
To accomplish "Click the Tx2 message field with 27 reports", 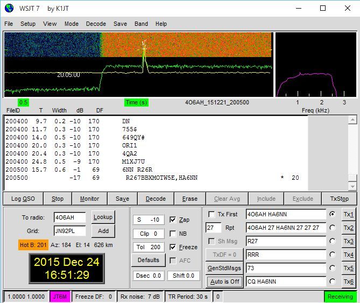I will pyautogui.click(x=286, y=228).
